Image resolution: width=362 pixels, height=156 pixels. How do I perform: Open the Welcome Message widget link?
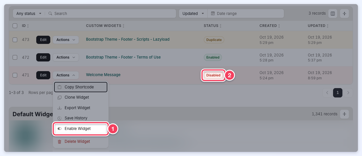click(x=103, y=75)
